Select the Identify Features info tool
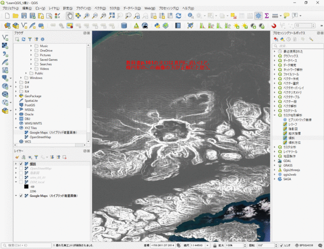 tap(190, 16)
